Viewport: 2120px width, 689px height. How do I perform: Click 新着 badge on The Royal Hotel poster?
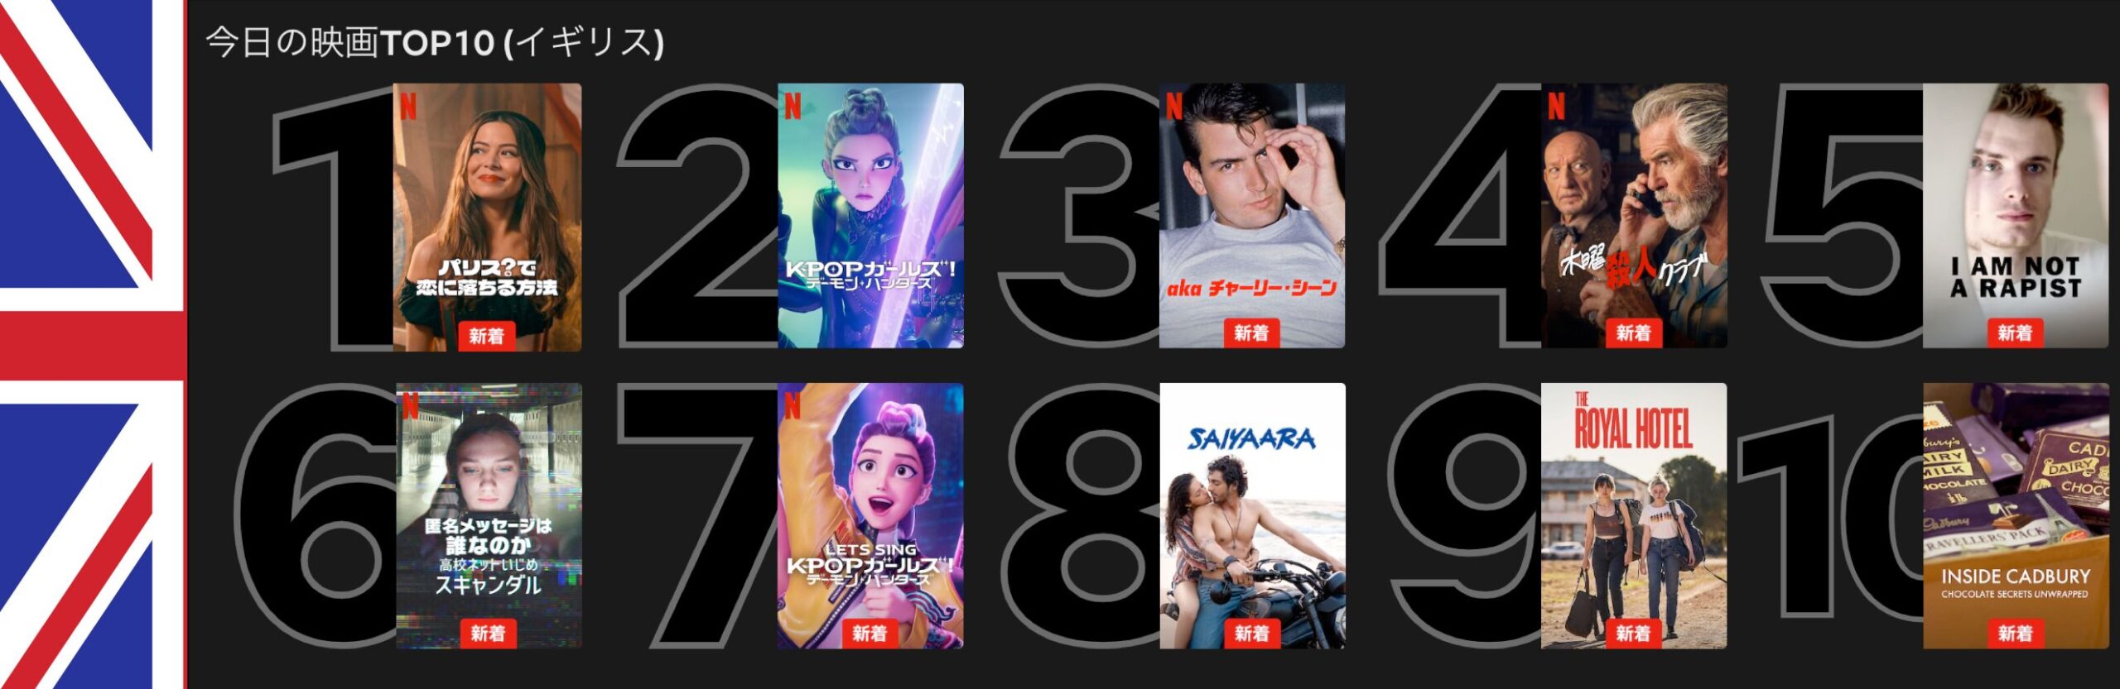pyautogui.click(x=1633, y=634)
